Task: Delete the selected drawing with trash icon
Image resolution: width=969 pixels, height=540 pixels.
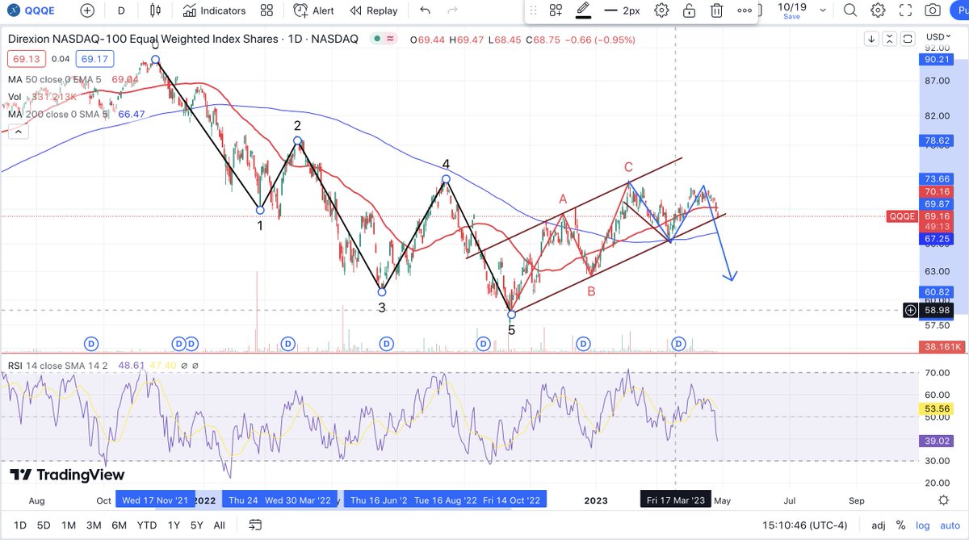Action: [716, 10]
